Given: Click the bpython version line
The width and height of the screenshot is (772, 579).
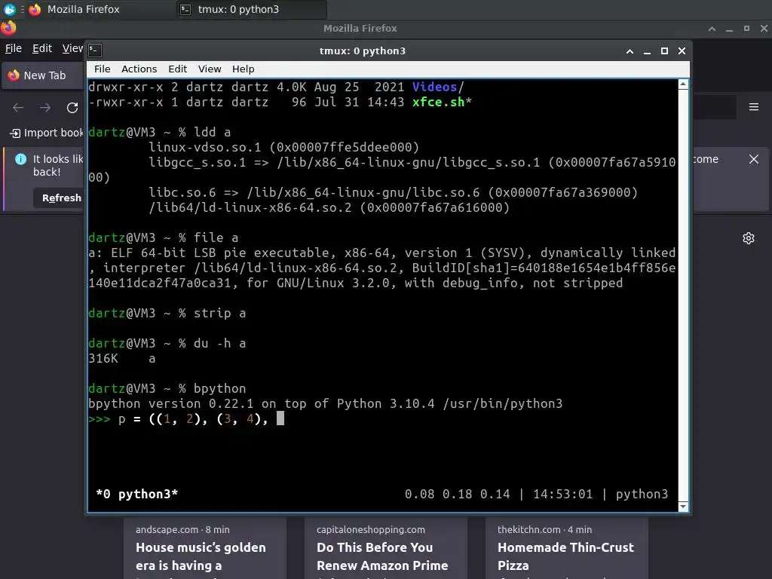Looking at the screenshot, I should pyautogui.click(x=326, y=404).
